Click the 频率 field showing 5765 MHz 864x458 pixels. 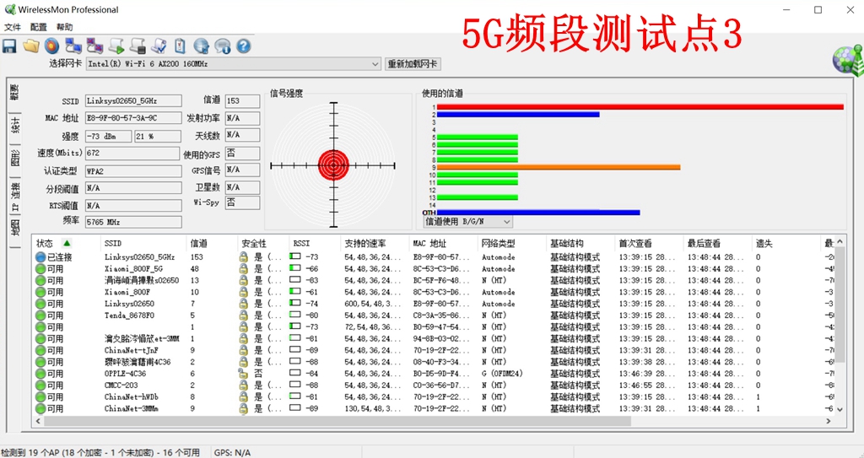(133, 222)
